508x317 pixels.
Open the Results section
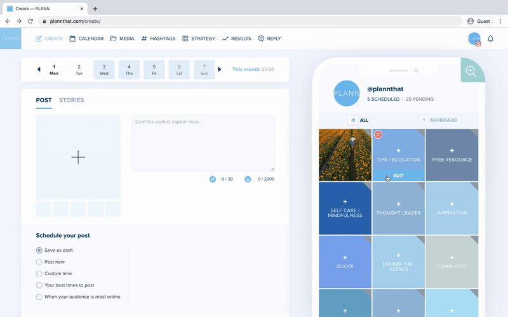236,39
